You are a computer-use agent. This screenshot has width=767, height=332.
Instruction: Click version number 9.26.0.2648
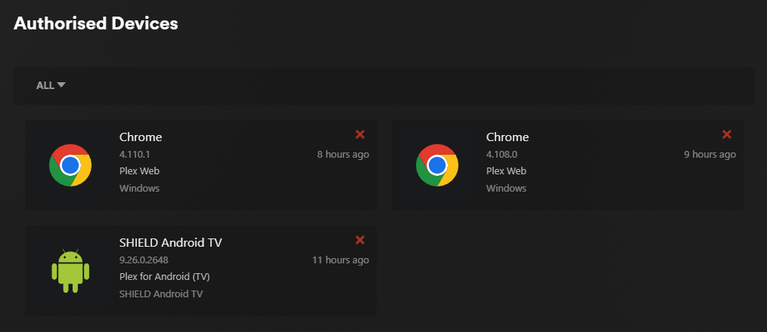(x=144, y=260)
